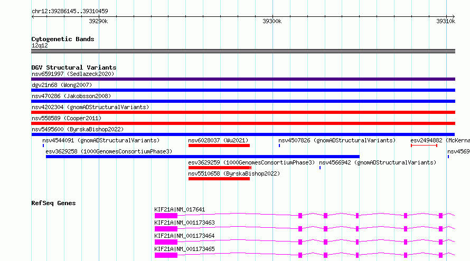This screenshot has width=470, height=261.
Task: Click the small blue nsv4544091 marker
Action: pos(43,146)
